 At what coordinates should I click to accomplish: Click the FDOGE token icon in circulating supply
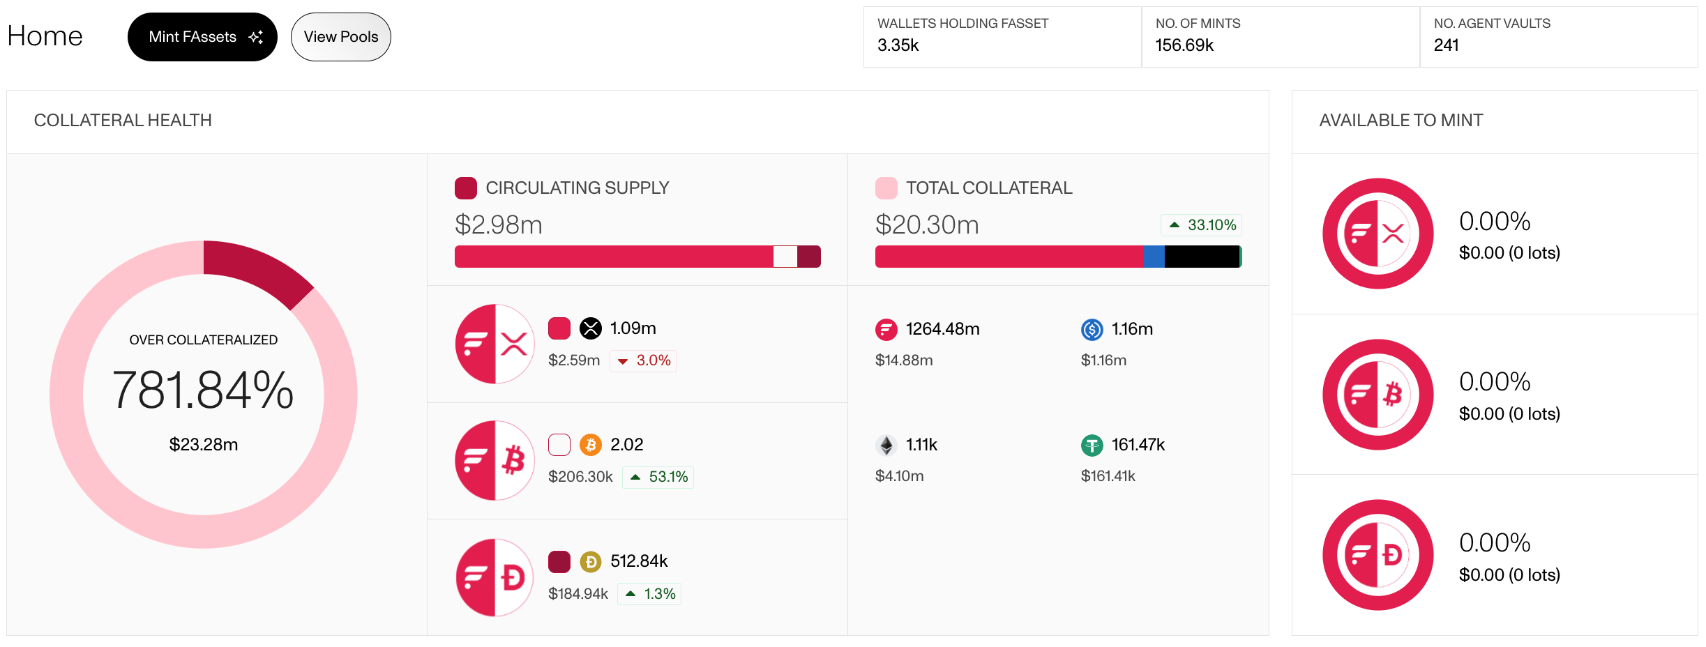[x=495, y=577]
